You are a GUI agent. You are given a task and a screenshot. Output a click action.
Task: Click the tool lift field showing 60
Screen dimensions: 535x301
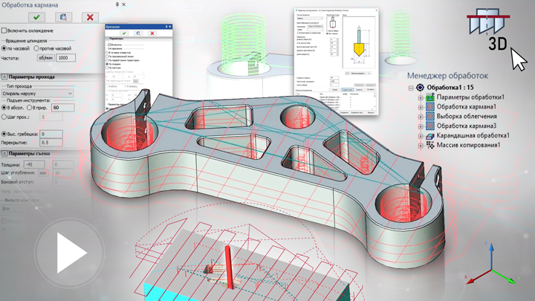click(62, 108)
